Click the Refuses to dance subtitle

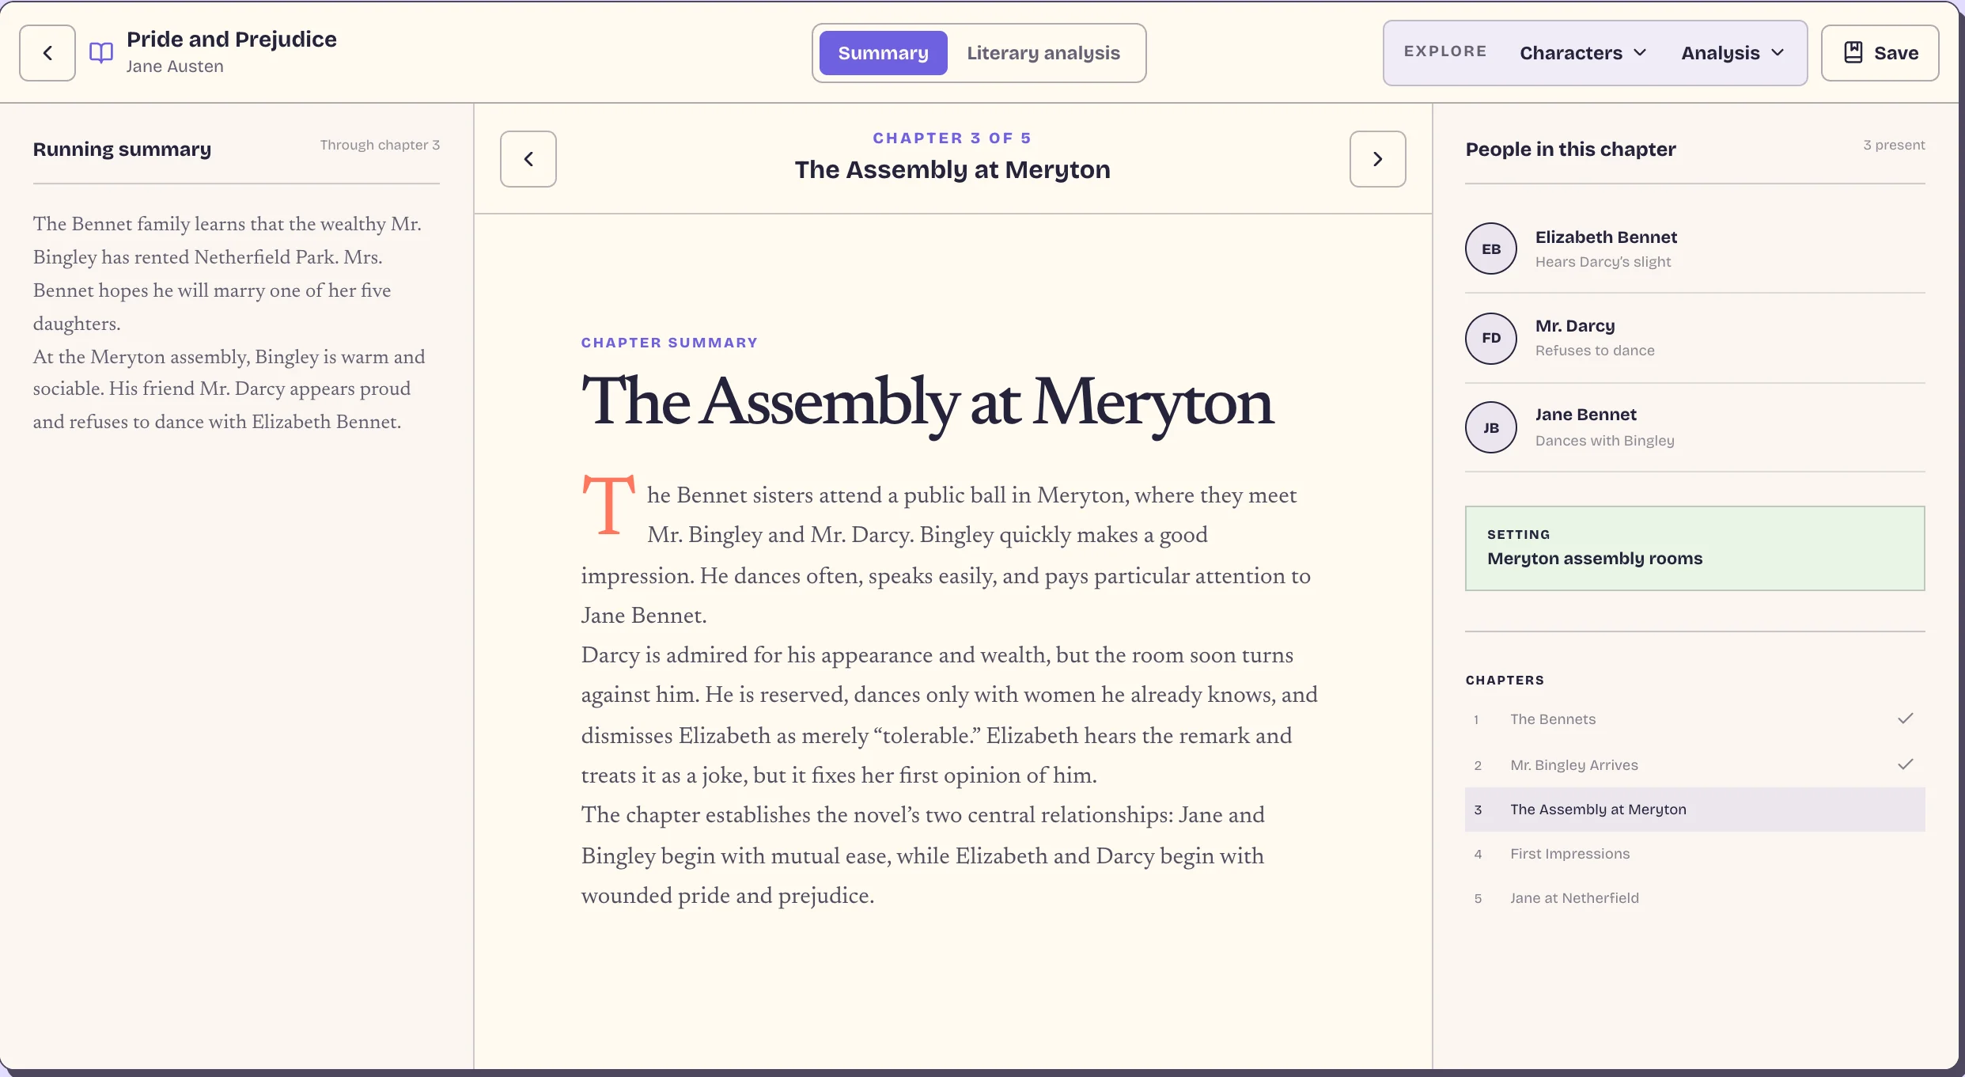point(1595,351)
